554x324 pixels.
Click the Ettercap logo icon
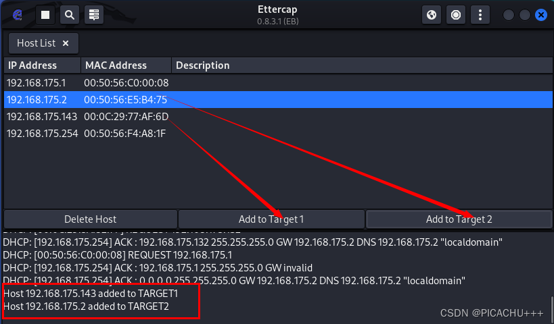click(18, 15)
